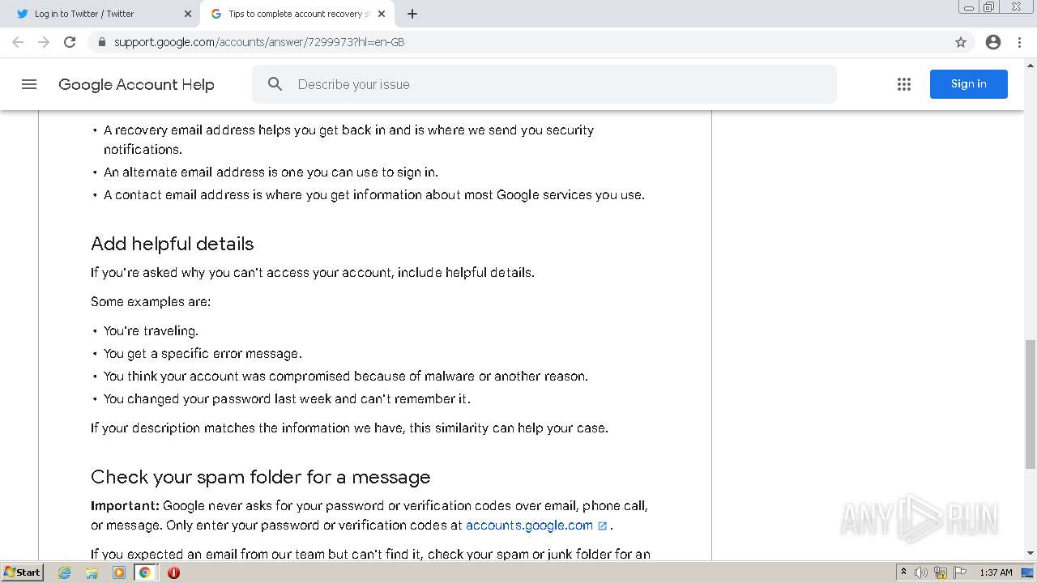Click the recovery email address bullet
This screenshot has width=1037, height=583.
pyautogui.click(x=348, y=139)
